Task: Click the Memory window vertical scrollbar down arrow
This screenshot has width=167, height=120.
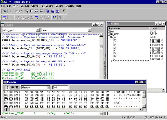Action: (x=144, y=106)
